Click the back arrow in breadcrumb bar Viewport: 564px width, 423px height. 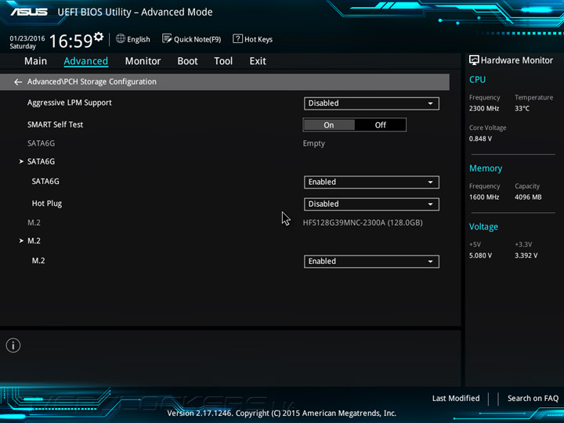click(17, 82)
